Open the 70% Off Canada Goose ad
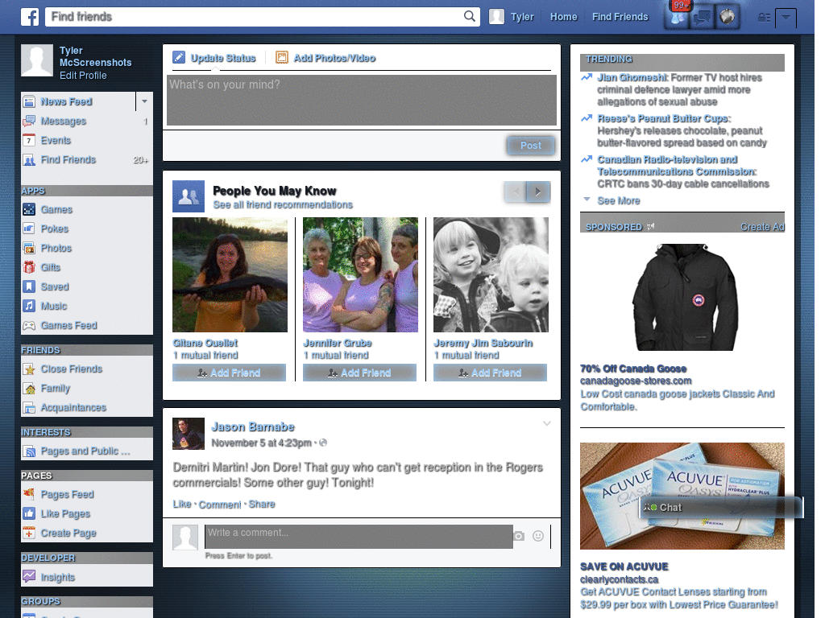Screen dimensions: 825x618 [x=633, y=369]
